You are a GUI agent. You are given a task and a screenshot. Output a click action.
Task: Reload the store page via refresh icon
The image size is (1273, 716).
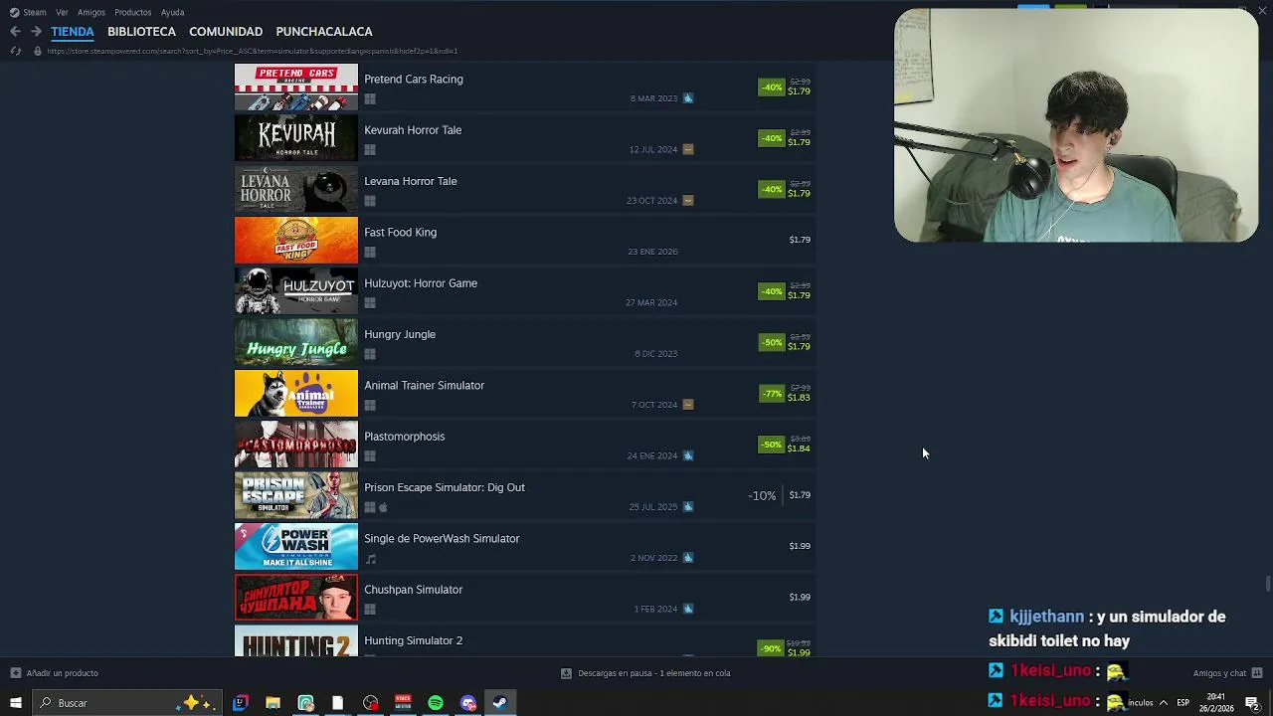pos(15,51)
